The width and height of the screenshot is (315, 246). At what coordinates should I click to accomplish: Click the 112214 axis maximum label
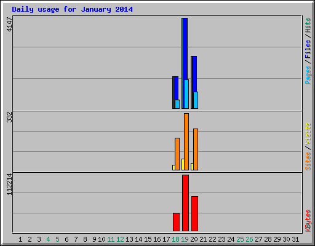10,184
